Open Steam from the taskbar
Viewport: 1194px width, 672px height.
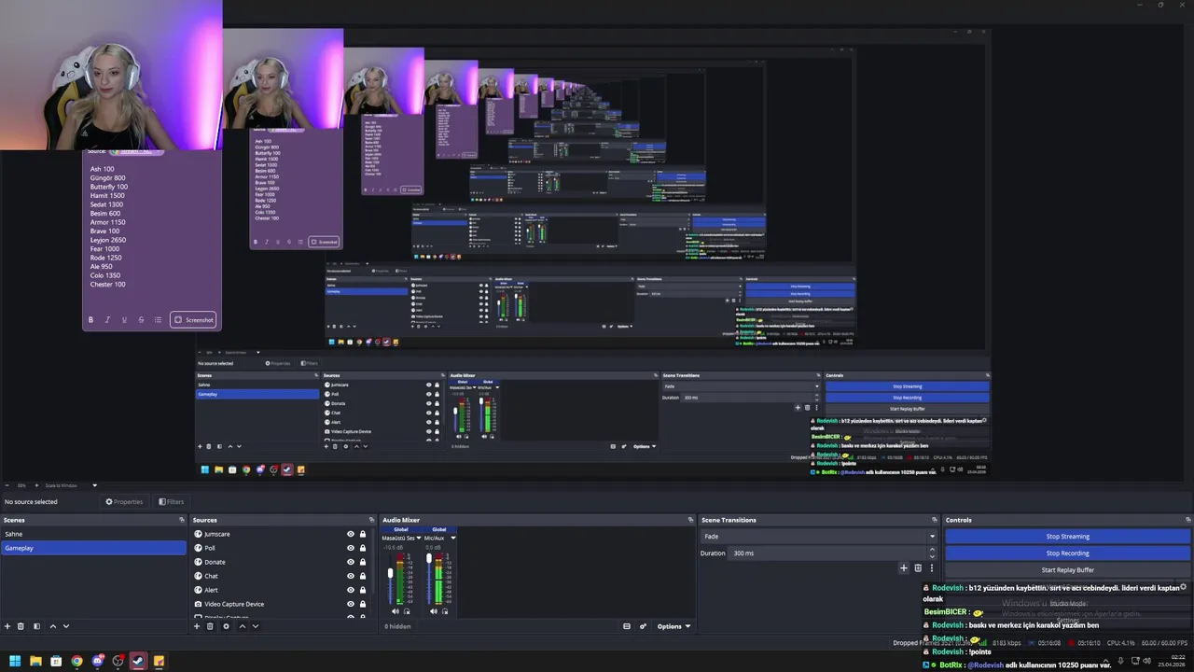click(x=138, y=661)
